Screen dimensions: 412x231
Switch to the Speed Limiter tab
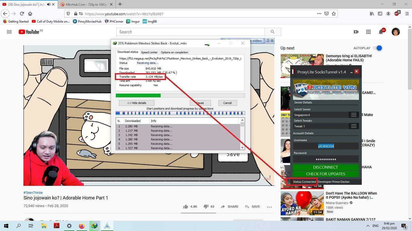click(x=149, y=52)
